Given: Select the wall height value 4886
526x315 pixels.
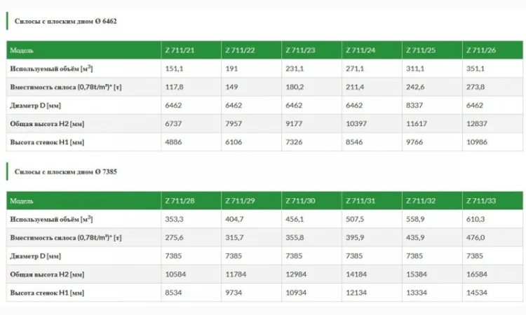Looking at the screenshot, I should [x=173, y=141].
